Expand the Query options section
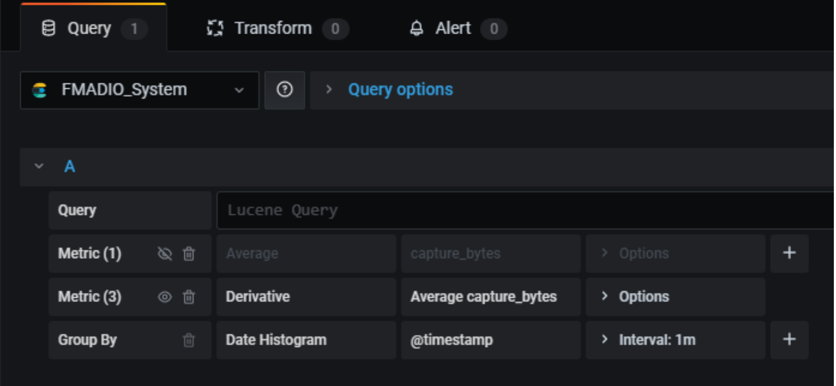 [400, 89]
